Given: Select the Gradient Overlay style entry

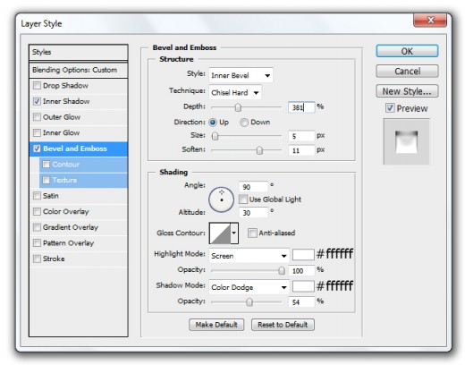Looking at the screenshot, I should pyautogui.click(x=71, y=227).
